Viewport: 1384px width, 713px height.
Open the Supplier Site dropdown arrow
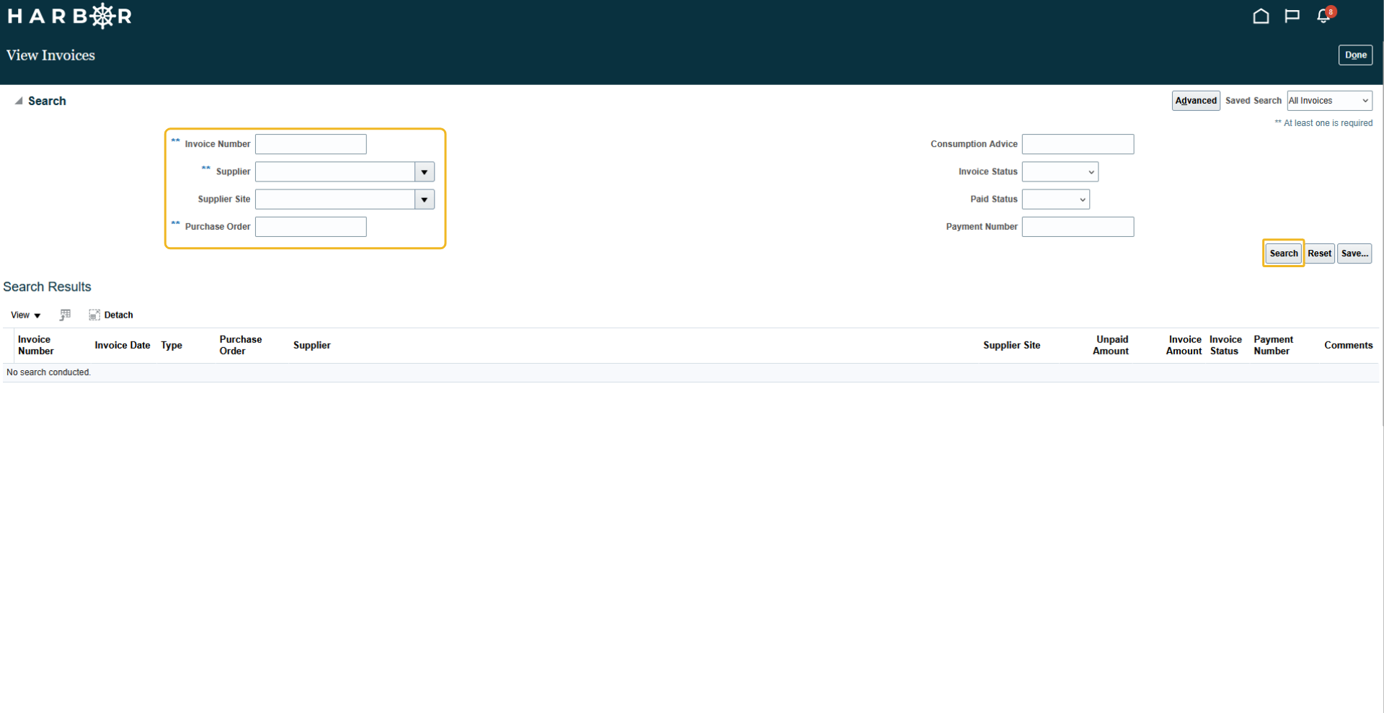point(425,199)
